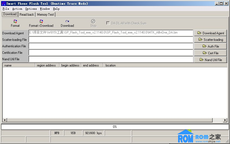
Task: Close the Flash Tool window
Action: click(x=226, y=4)
